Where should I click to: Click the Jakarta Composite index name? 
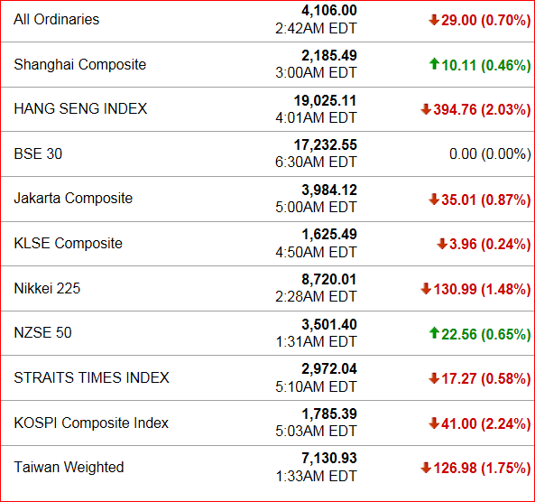73,199
